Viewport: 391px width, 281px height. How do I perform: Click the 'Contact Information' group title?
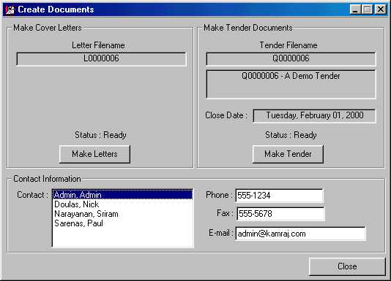47,179
